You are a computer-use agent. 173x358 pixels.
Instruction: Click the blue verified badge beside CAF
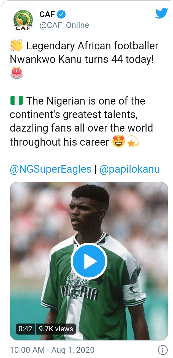(61, 14)
